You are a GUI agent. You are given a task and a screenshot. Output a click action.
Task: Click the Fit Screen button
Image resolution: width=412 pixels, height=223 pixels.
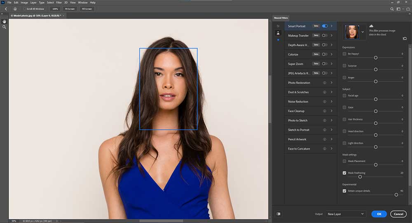[70, 9]
